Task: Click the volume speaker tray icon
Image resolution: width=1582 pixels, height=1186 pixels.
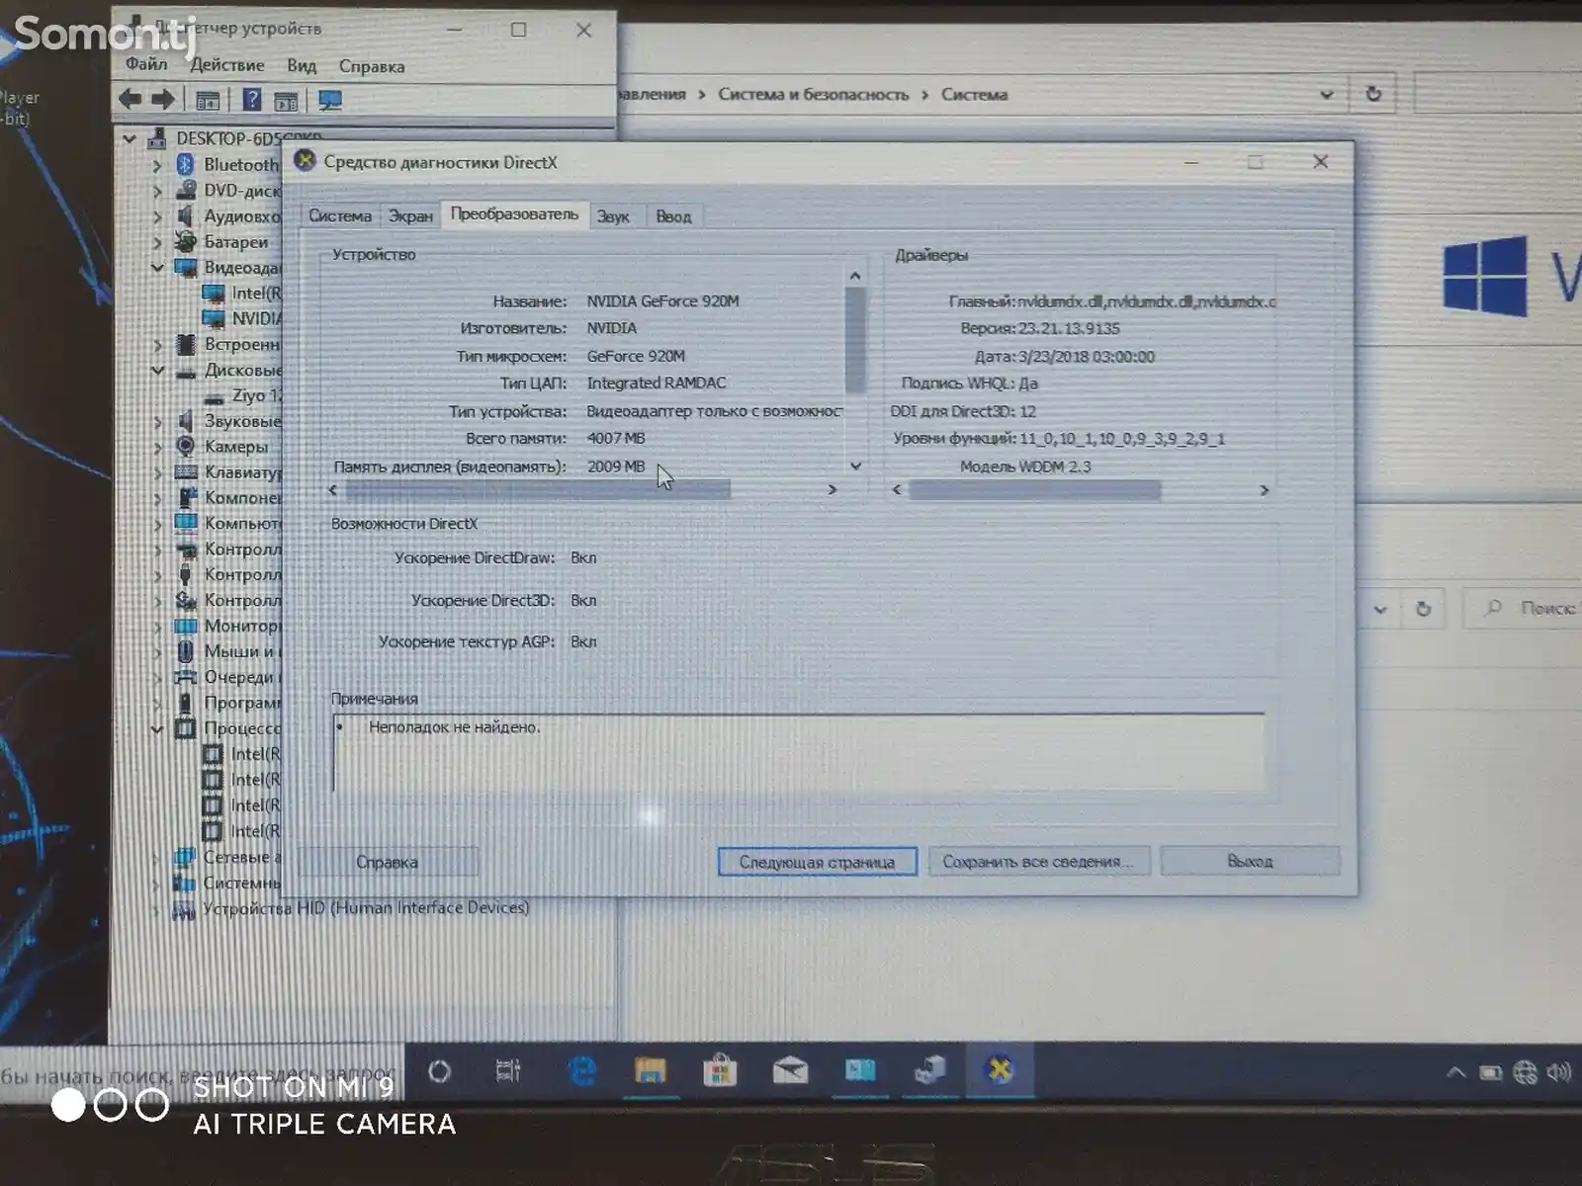Action: 1559,1072
